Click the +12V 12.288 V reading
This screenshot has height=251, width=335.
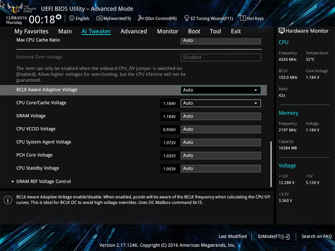pyautogui.click(x=287, y=183)
